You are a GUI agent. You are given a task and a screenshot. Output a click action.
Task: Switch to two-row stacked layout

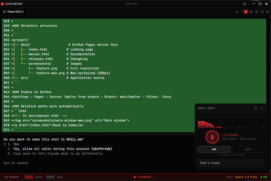click(256, 12)
